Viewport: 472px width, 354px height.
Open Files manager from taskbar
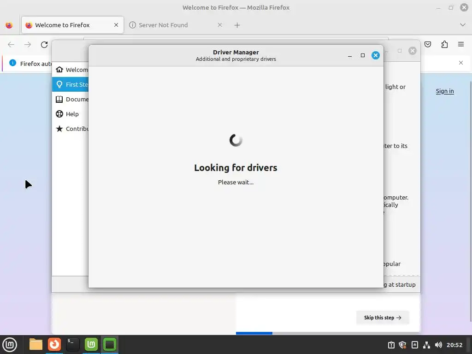36,344
